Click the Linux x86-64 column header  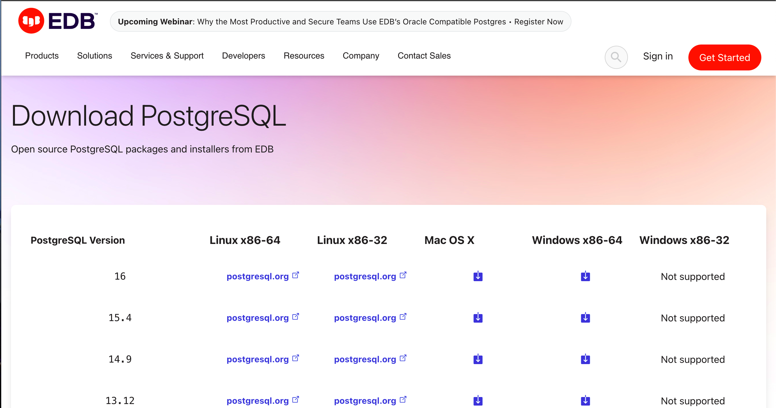pos(245,240)
